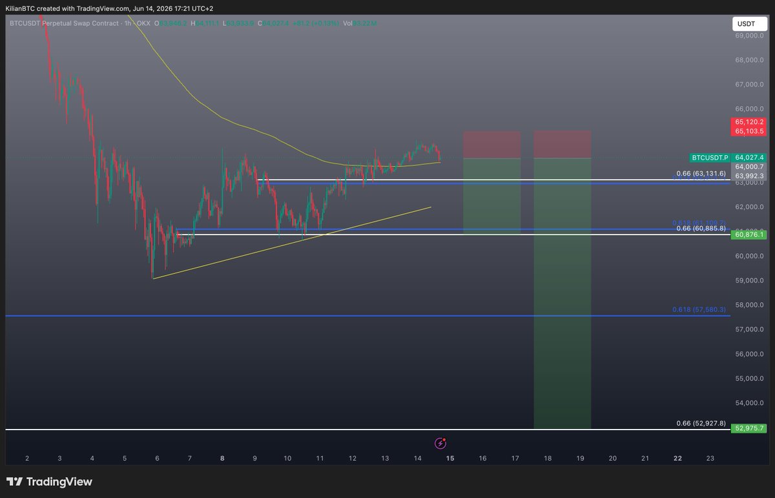The image size is (775, 498).
Task: Click the 68,000.0 price axis value
Action: pyautogui.click(x=749, y=60)
